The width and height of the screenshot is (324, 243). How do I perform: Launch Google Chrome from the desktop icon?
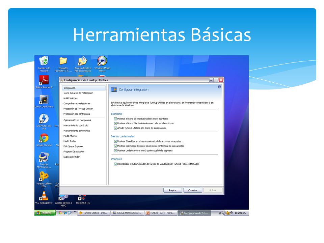(x=44, y=140)
